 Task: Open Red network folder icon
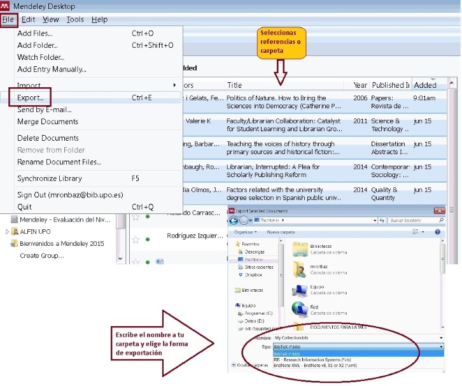pyautogui.click(x=300, y=310)
